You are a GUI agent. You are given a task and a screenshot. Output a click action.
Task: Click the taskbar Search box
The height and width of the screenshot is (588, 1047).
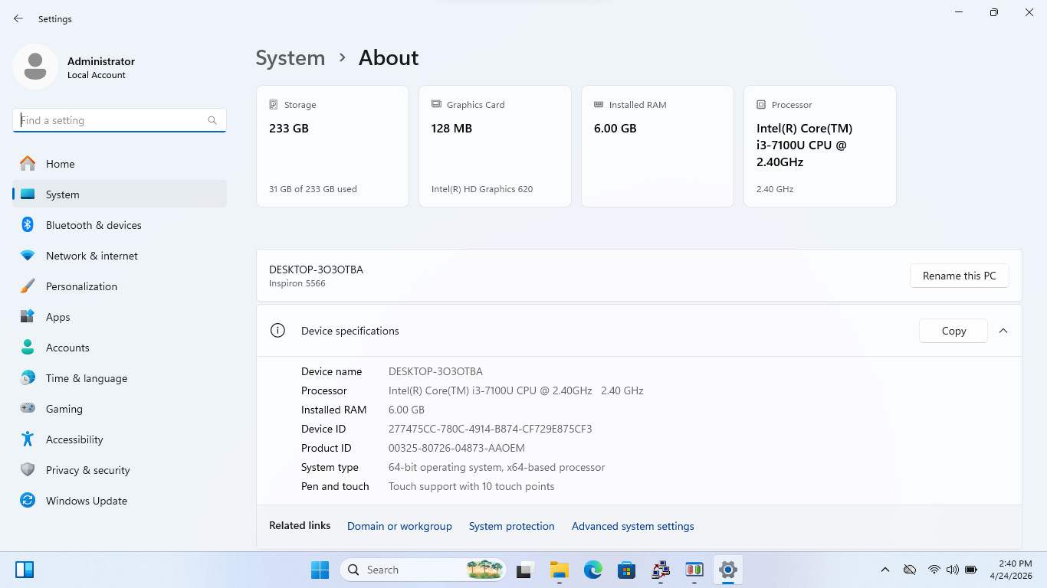(424, 570)
